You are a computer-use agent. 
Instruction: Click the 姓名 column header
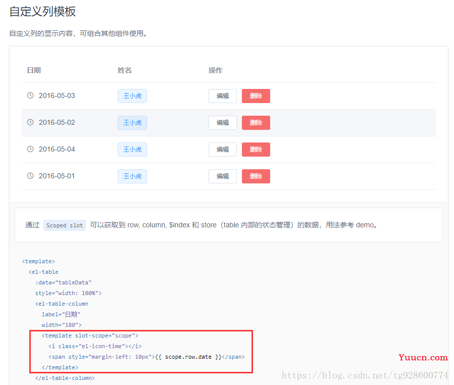[x=125, y=70]
